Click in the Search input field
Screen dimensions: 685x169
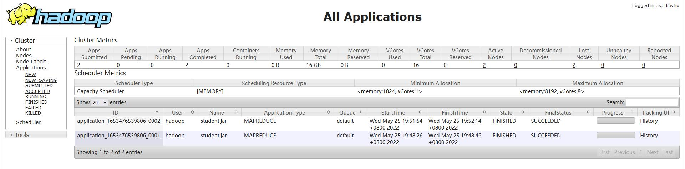[651, 102]
